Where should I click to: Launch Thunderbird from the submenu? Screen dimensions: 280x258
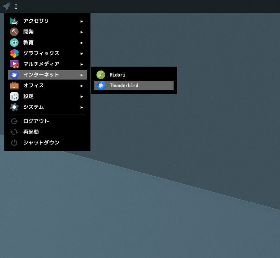134,86
